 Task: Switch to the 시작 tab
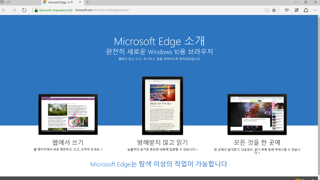point(20,2)
